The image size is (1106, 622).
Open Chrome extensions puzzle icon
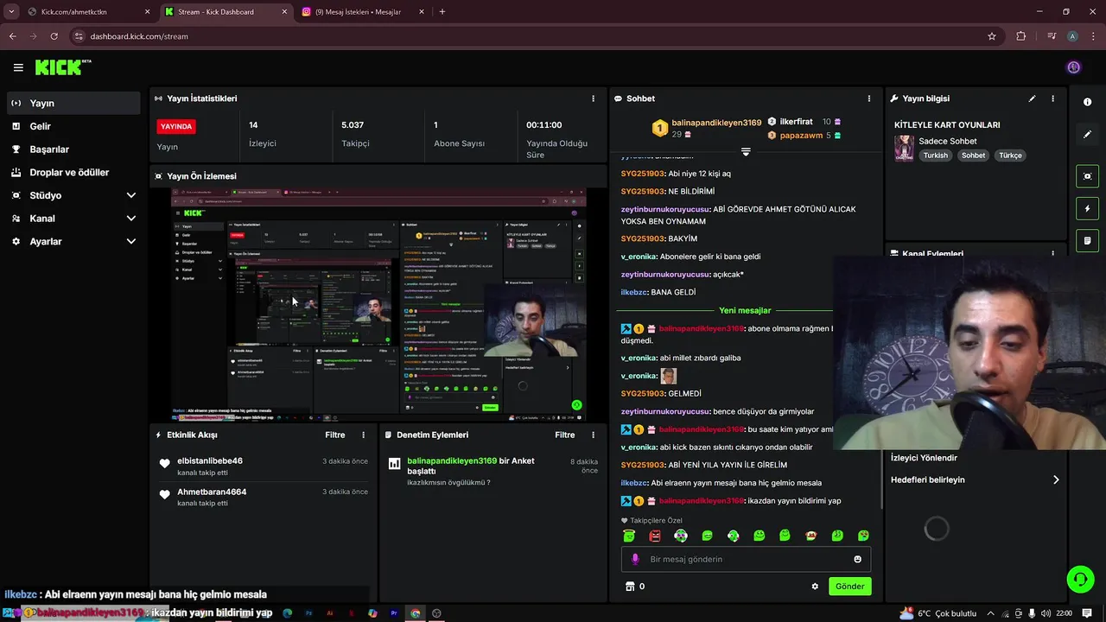click(x=1021, y=36)
